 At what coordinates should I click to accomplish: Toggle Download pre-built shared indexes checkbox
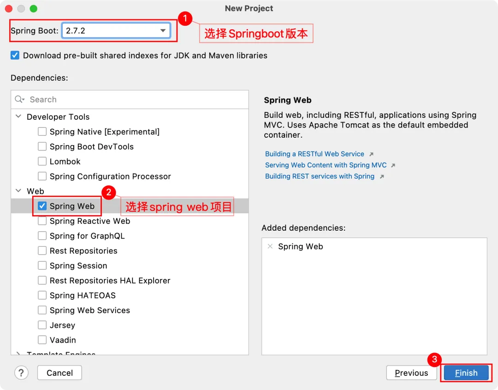point(15,56)
